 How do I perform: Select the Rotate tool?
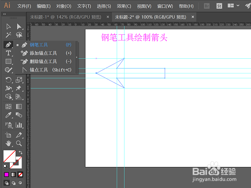tap(8, 80)
